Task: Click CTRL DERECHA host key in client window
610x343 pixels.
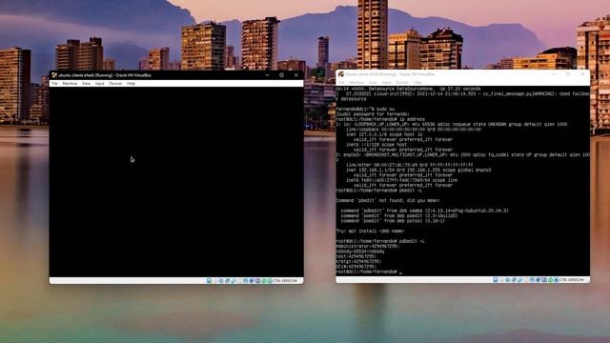Action: click(286, 280)
